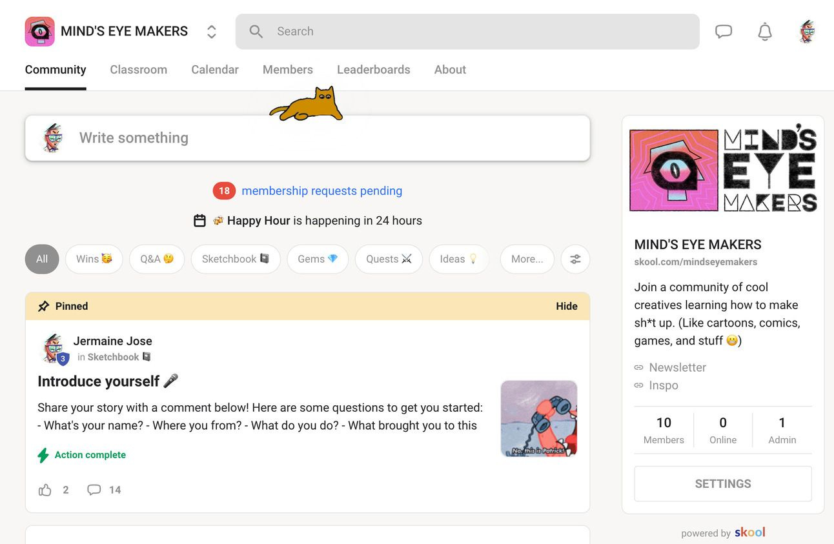This screenshot has width=834, height=544.
Task: Open the Introduce yourself post title
Action: point(108,381)
